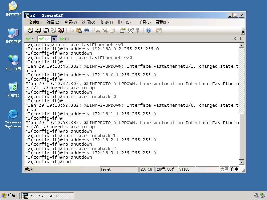Click the 开始 Start button
267x200 pixels.
[x=9, y=195]
